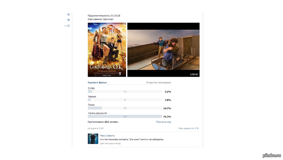Open the Сокровища О.К. movie poster

coord(107,50)
